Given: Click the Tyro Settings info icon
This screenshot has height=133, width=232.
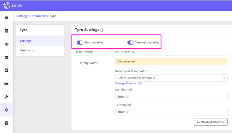Looking at the screenshot, I should tap(102, 30).
